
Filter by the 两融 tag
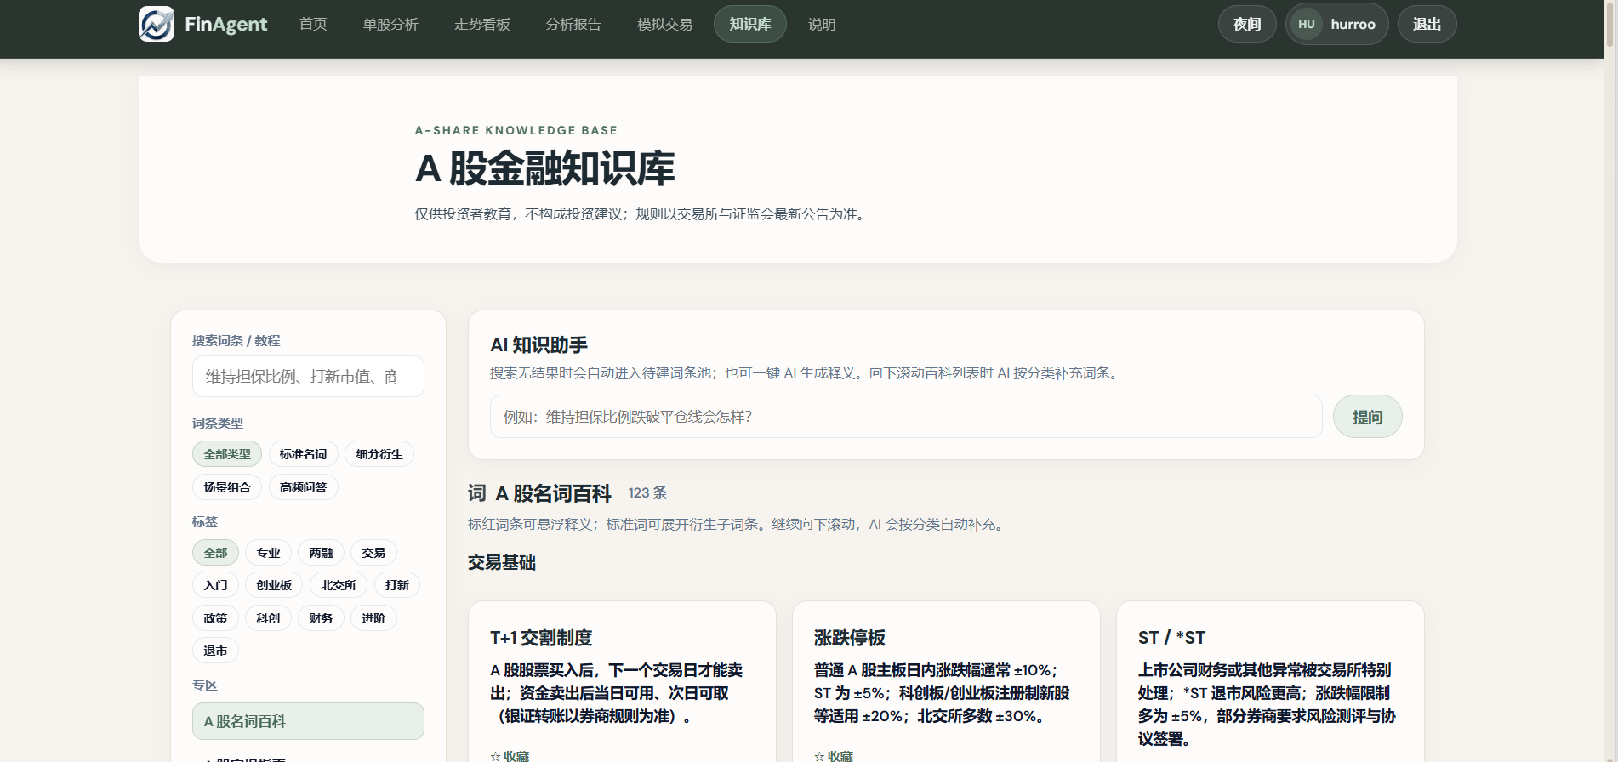click(321, 553)
